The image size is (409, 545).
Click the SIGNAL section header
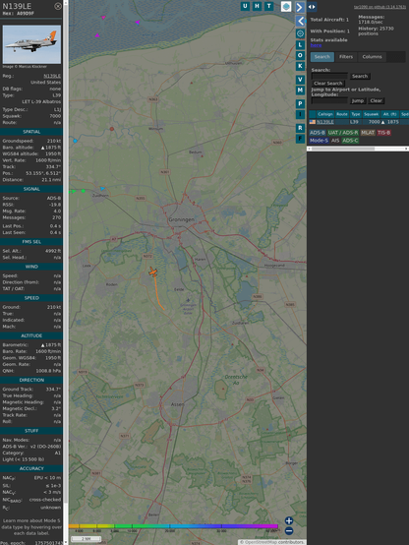pos(31,189)
